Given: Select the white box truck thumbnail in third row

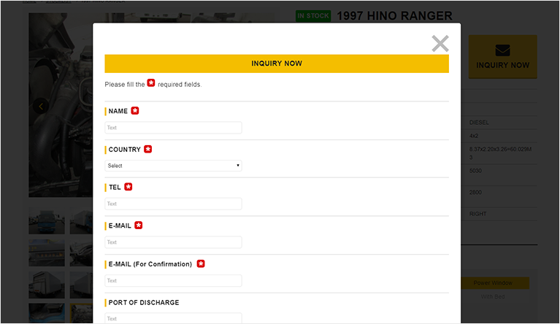Looking at the screenshot, I should tap(47, 285).
